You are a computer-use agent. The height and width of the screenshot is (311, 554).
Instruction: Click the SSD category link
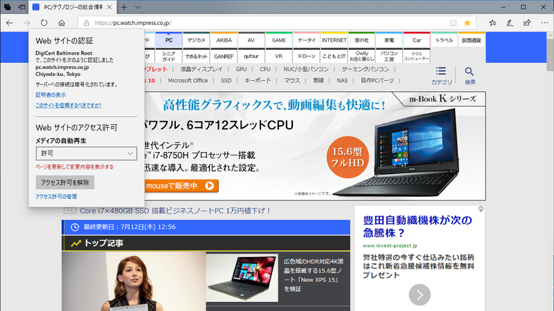click(x=226, y=81)
